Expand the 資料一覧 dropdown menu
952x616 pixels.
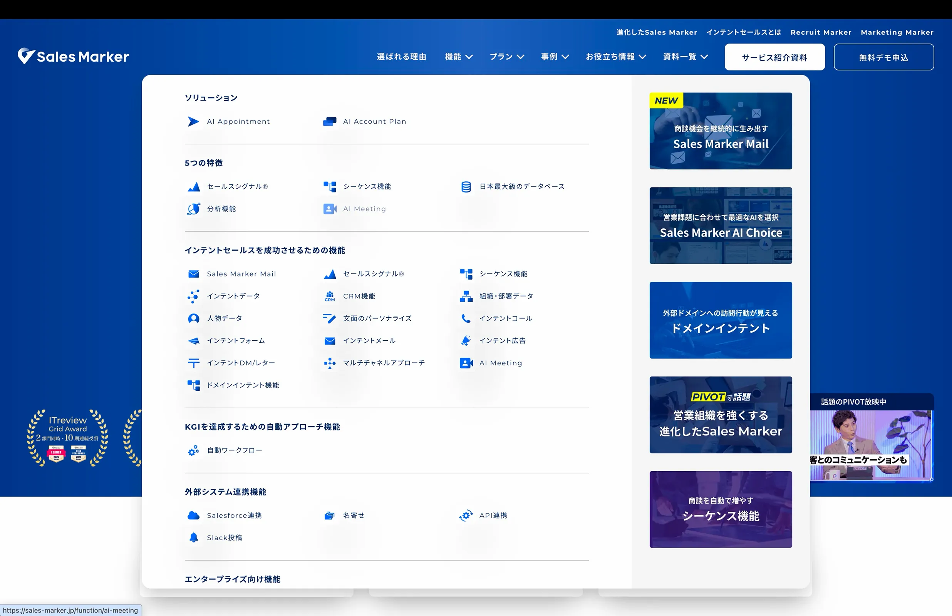(686, 57)
